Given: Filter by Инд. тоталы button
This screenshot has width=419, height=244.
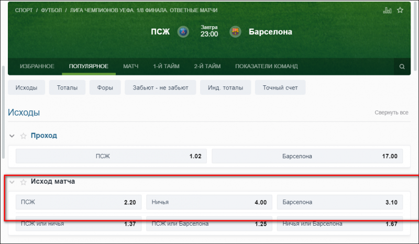Looking at the screenshot, I should [226, 87].
